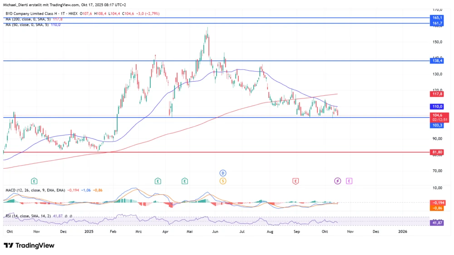
Task: Click the 138,4 horizontal line price label
Action: pyautogui.click(x=437, y=60)
